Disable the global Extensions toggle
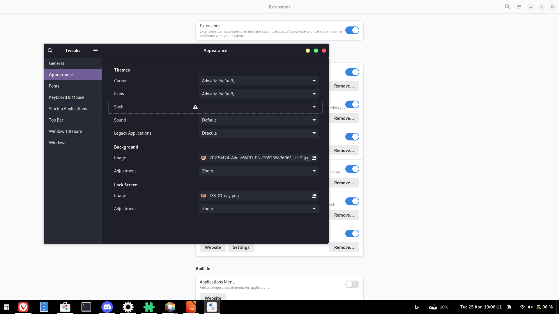Image resolution: width=559 pixels, height=314 pixels. [x=352, y=30]
